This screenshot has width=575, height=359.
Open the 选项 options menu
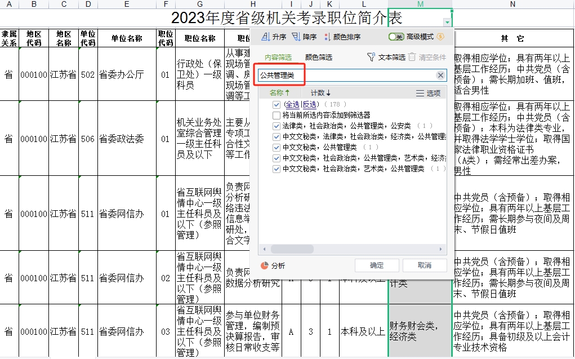coord(428,93)
